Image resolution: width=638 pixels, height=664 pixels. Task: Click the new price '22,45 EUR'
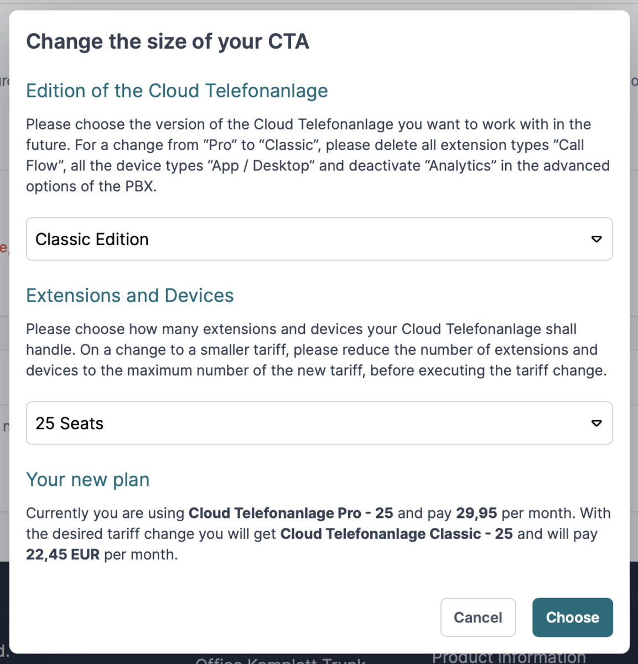tap(63, 554)
